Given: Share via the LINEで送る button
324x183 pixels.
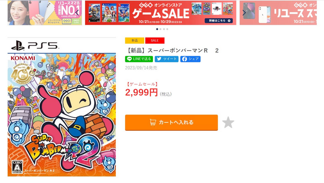Looking at the screenshot, I should click(x=139, y=59).
